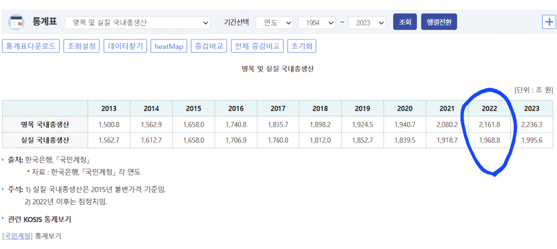Click the statistics table calendar icon
Viewport: 557px width, 249px height.
[x=16, y=22]
